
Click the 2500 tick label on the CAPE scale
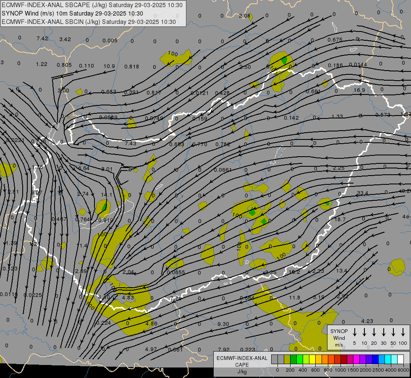click(x=378, y=370)
